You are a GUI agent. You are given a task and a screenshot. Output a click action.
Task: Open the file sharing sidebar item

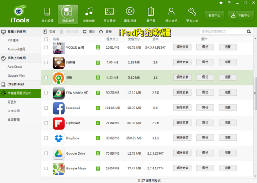[20, 111]
